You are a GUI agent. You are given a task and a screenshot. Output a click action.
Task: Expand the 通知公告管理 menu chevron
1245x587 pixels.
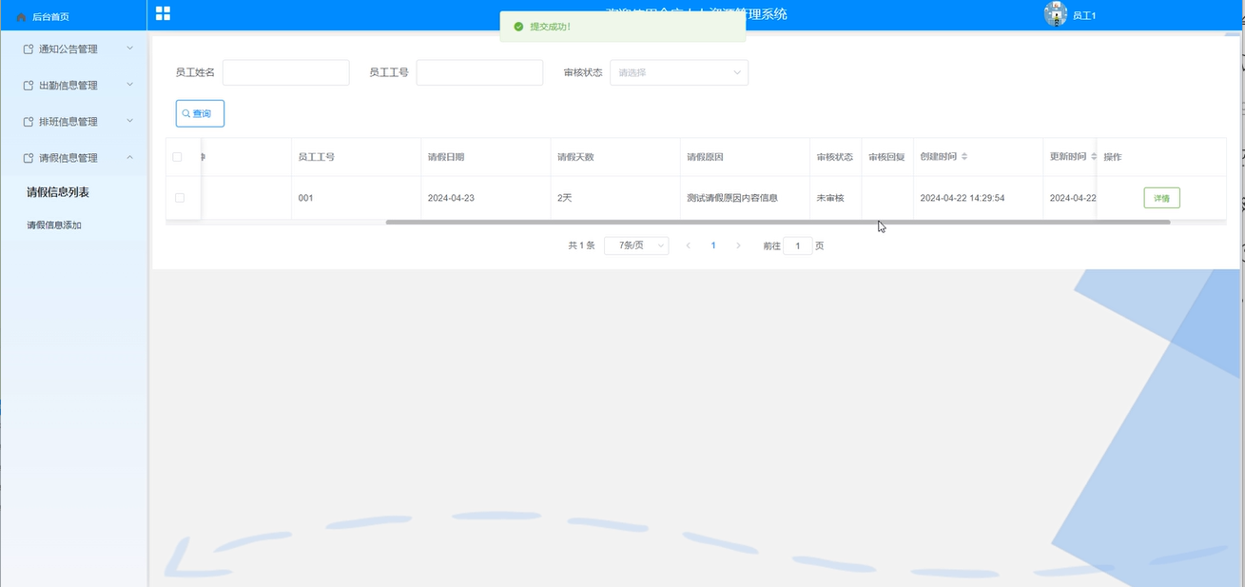[x=130, y=49]
